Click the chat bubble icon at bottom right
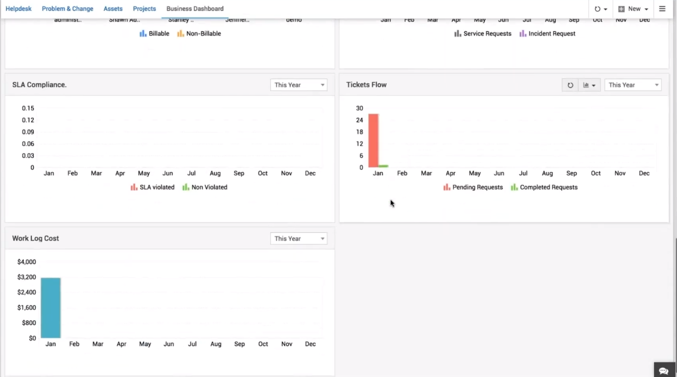Viewport: 677px width, 377px height. (x=663, y=371)
